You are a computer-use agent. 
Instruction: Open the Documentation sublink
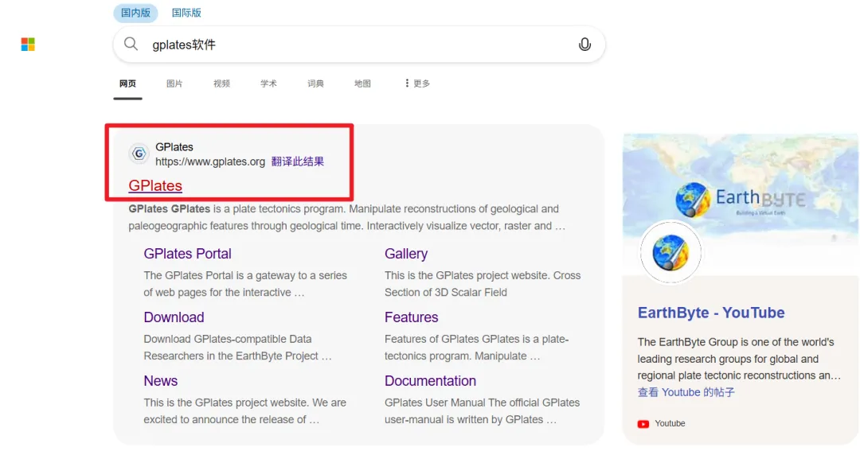[430, 381]
